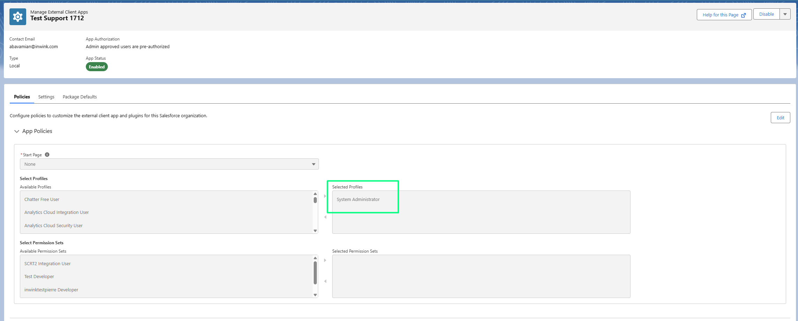The width and height of the screenshot is (798, 321).
Task: Switch to the Settings tab
Action: point(46,97)
